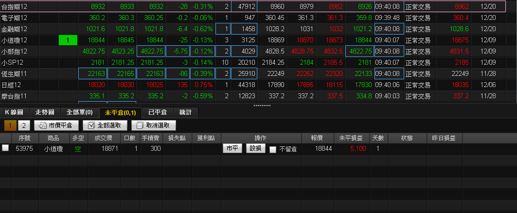The width and height of the screenshot is (517, 213).
Task: Click the 狀態 column header
Action: [x=407, y=138]
